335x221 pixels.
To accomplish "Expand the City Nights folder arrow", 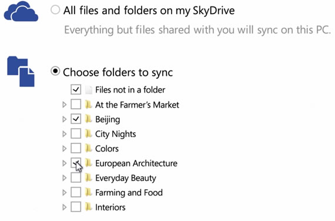I will tap(64, 134).
